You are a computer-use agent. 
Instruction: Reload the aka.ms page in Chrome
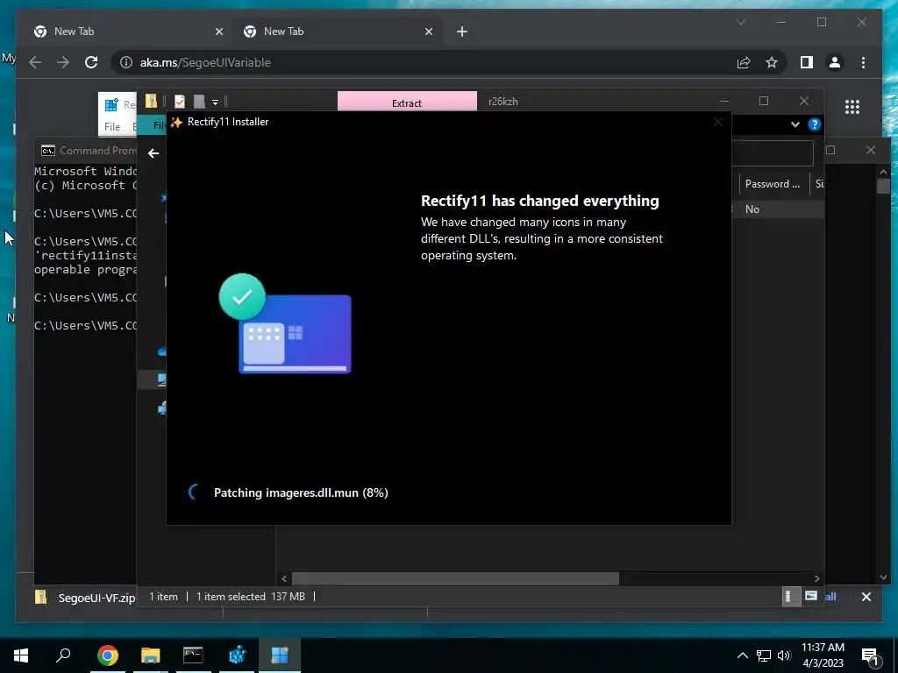coord(91,62)
